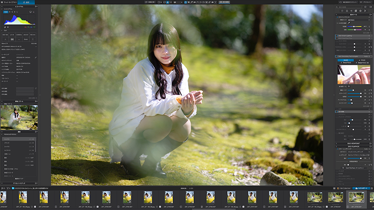Open the noise loupe position tool icon
The image size is (374, 210).
[349, 86]
